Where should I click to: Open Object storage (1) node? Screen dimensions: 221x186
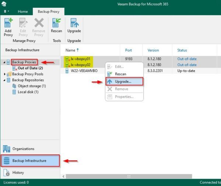(32, 86)
